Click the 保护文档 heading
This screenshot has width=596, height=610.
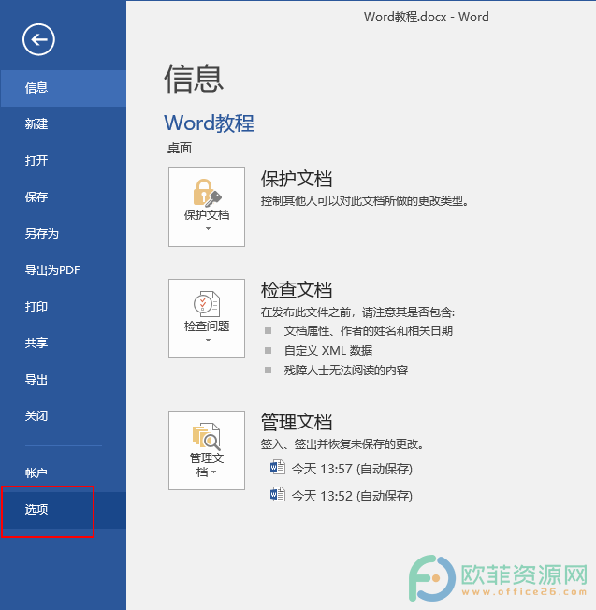(x=297, y=179)
